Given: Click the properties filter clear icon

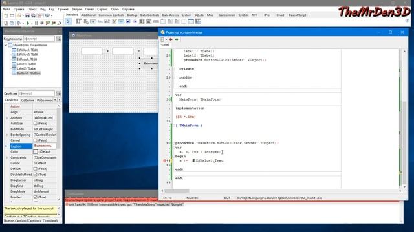Looking at the screenshot, I should (58, 93).
